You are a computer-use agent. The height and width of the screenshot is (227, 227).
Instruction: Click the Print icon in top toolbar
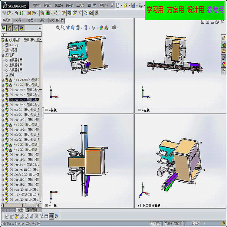141,5
